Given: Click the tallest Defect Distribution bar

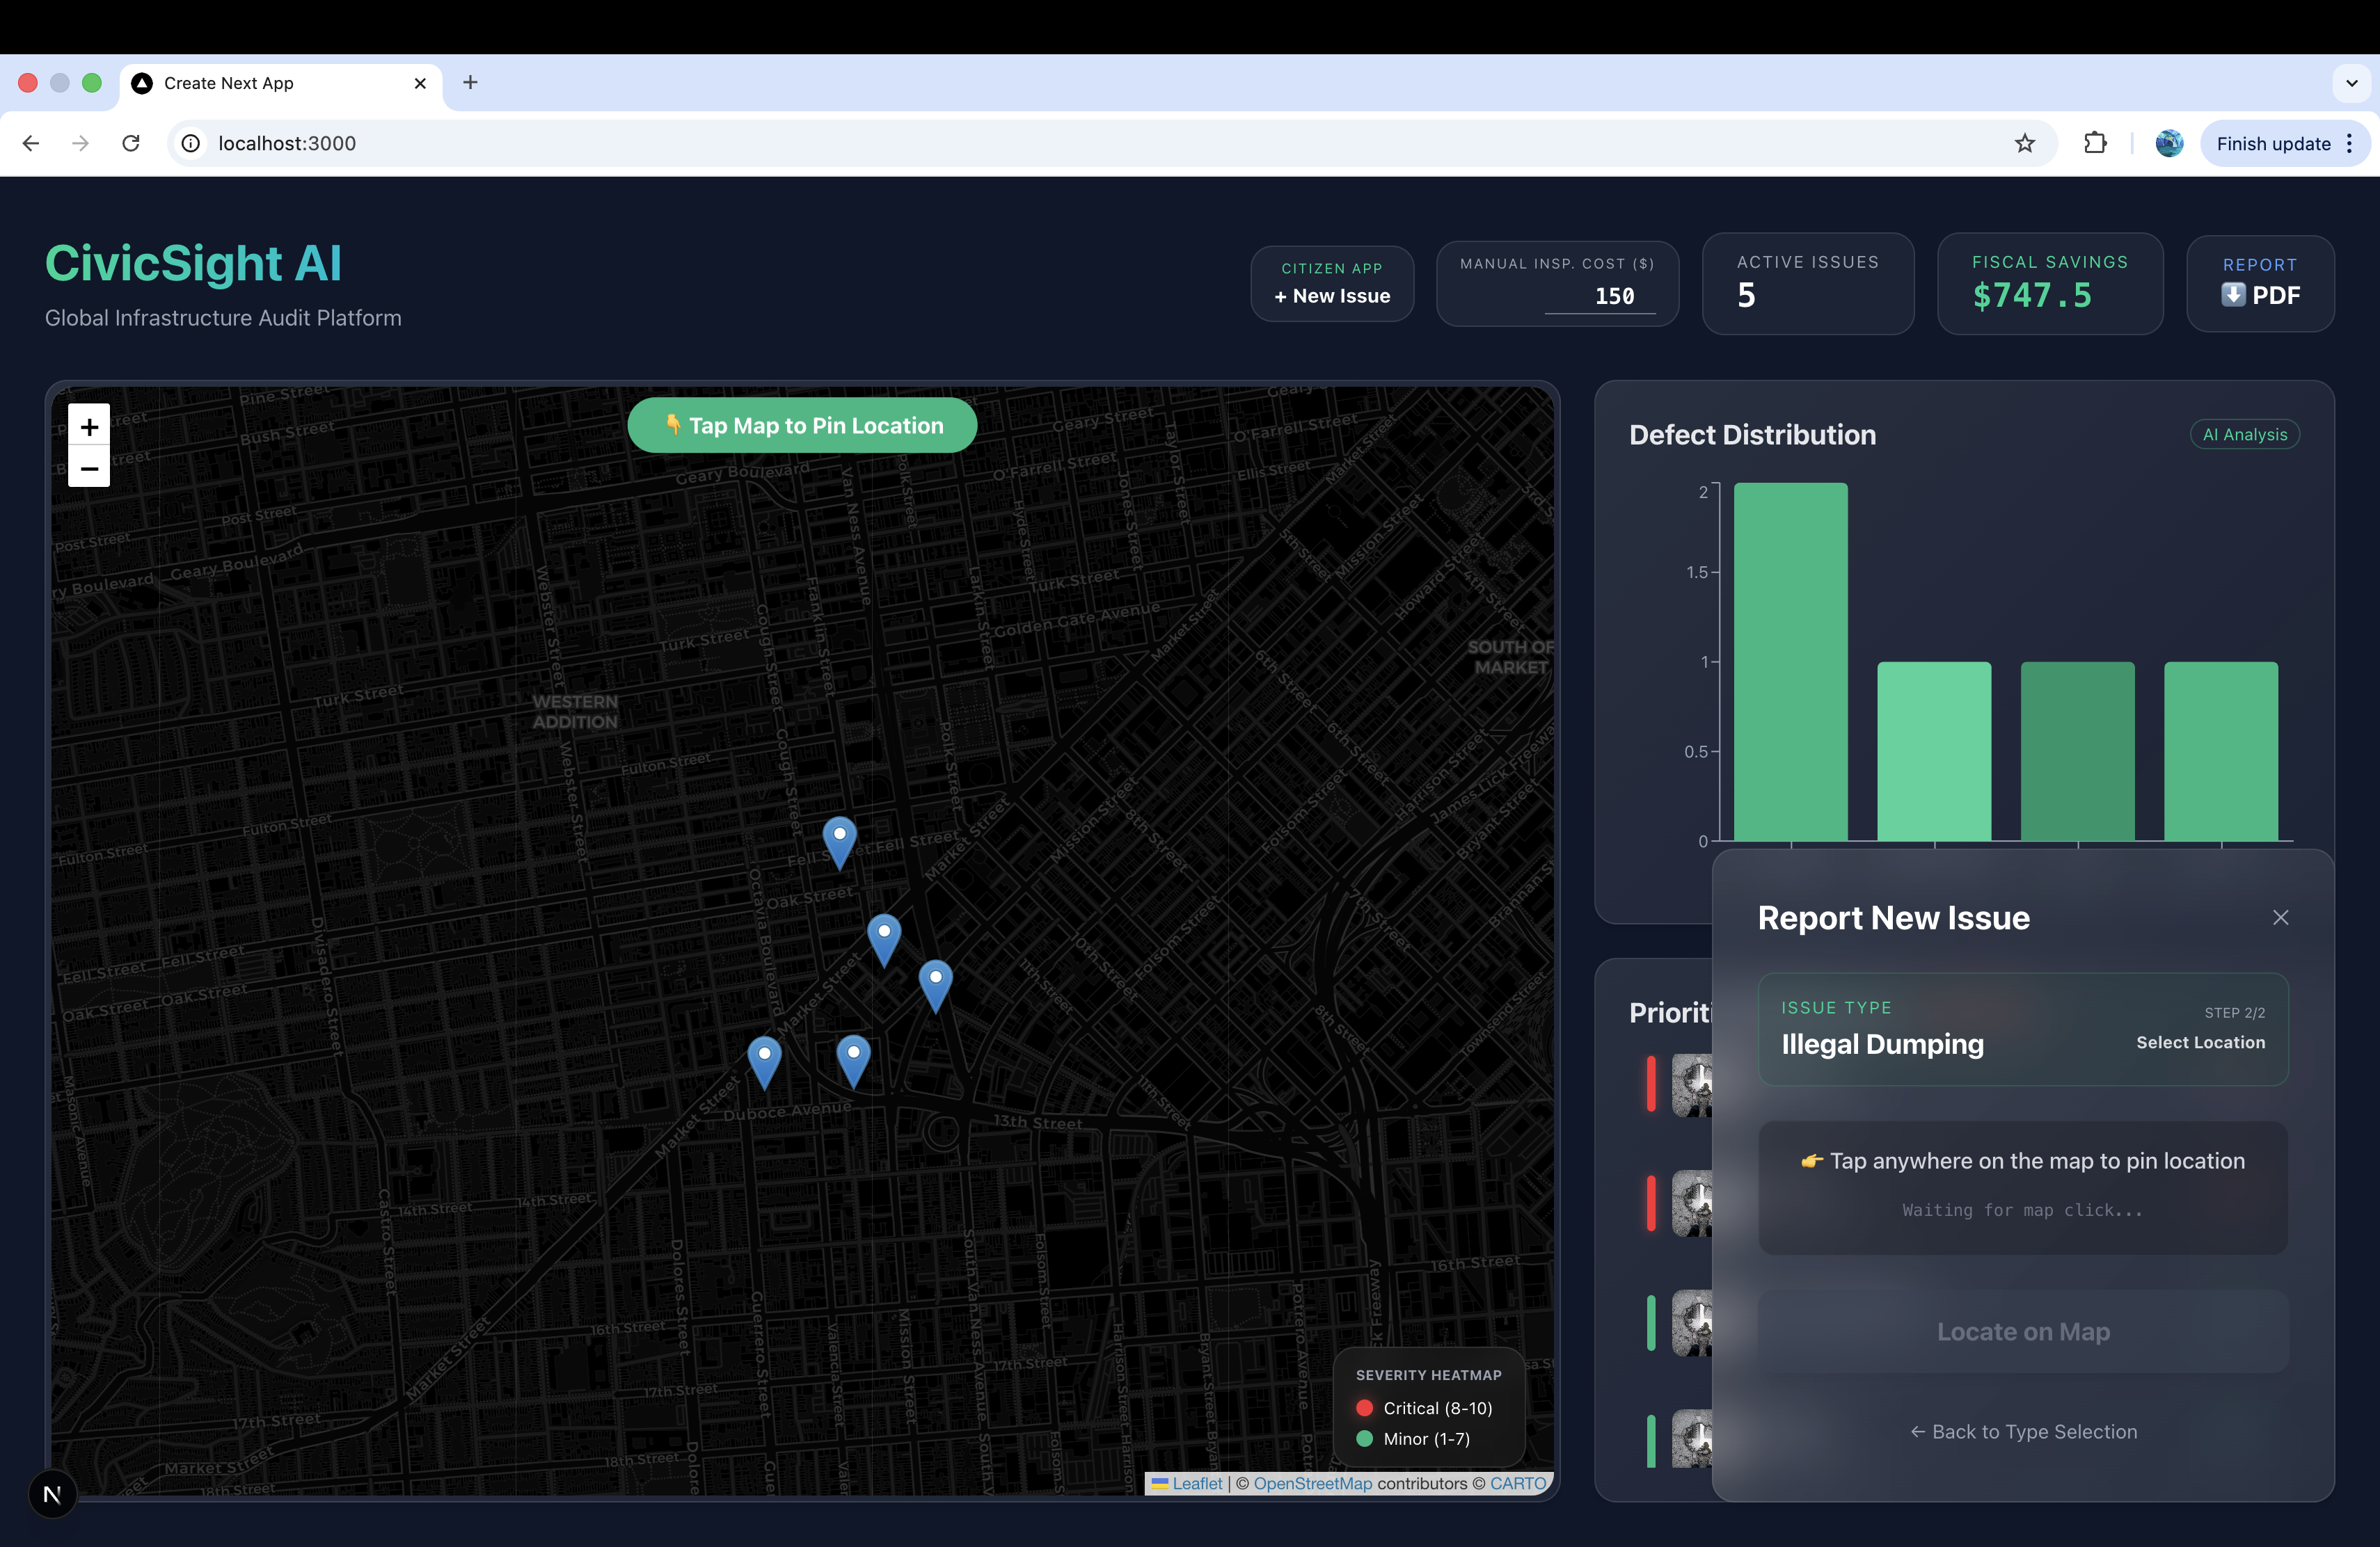Looking at the screenshot, I should point(1790,661).
